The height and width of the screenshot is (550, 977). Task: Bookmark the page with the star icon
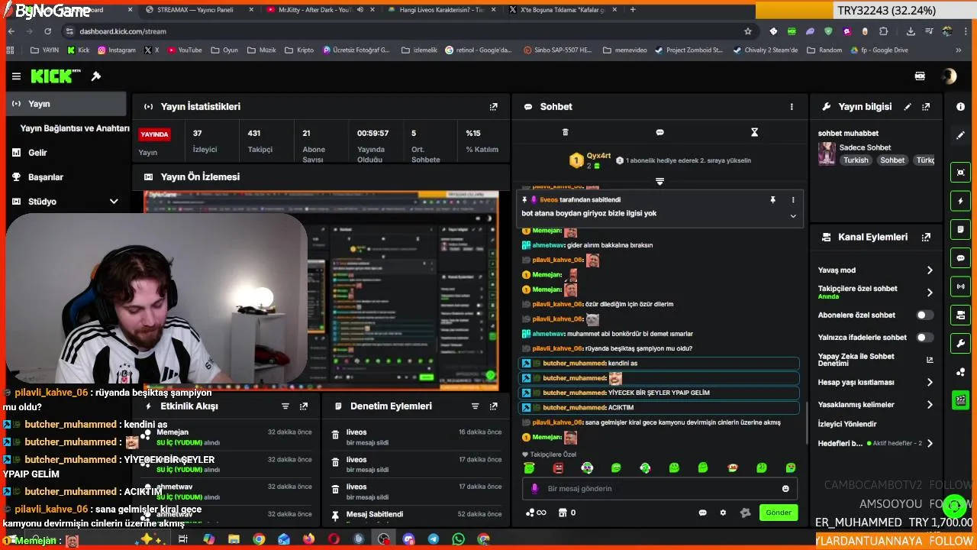(x=748, y=31)
